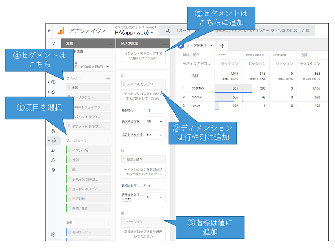Open the shapes custom definitions sidebar icon
The width and height of the screenshot is (335, 248).
(53, 160)
